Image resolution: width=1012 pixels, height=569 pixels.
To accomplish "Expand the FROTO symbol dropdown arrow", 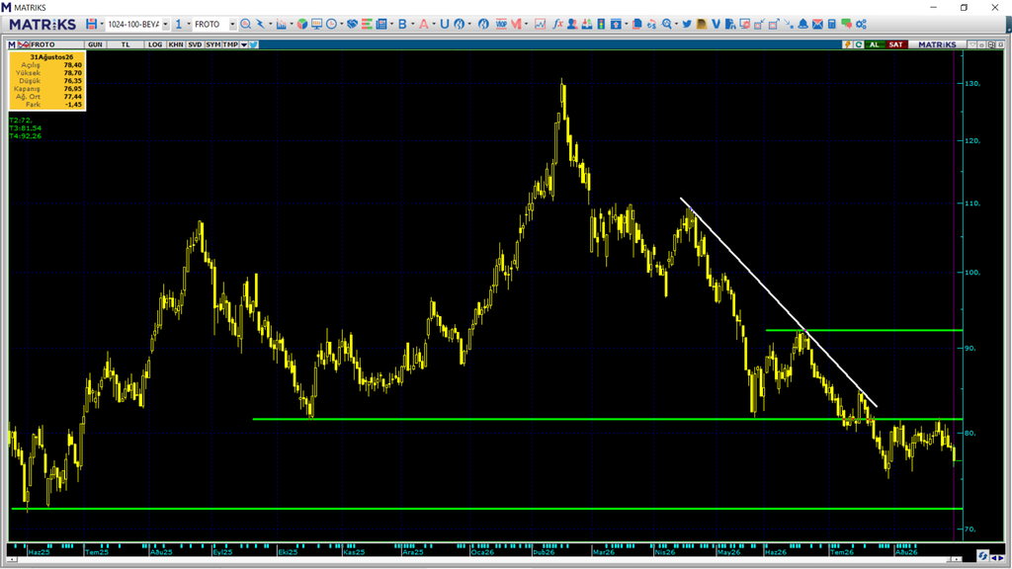I will 232,24.
